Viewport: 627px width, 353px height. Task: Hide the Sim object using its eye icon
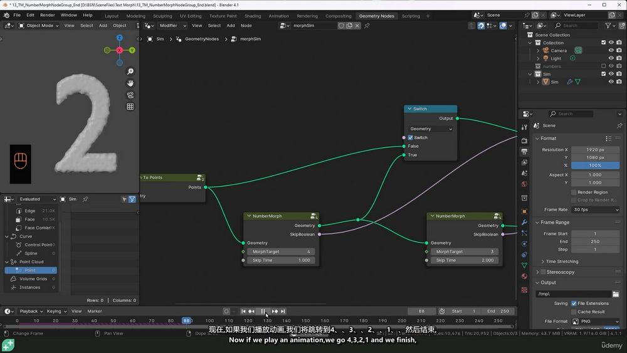tap(611, 82)
